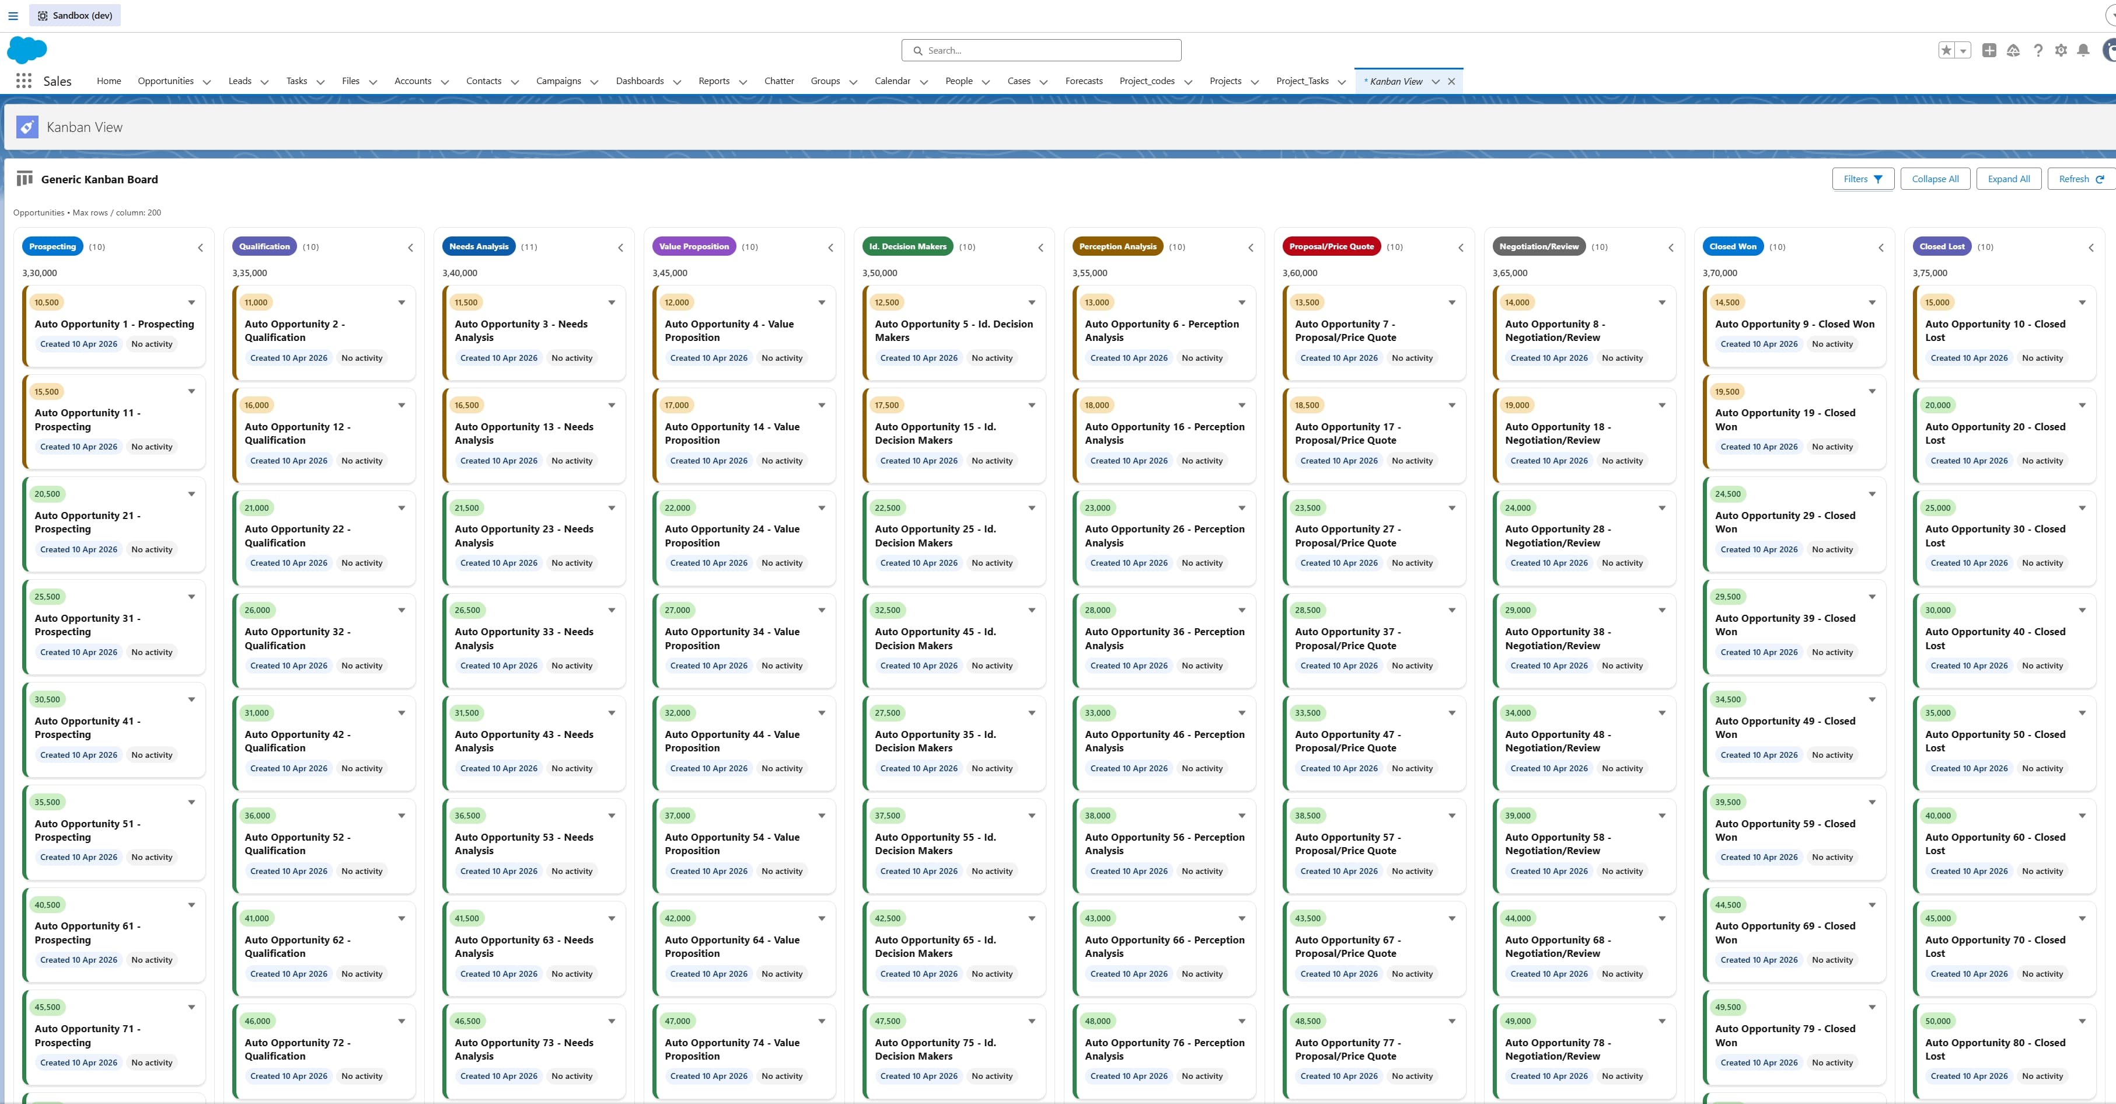The image size is (2116, 1104).
Task: Click the Salesforce cloud logo
Action: [x=26, y=50]
